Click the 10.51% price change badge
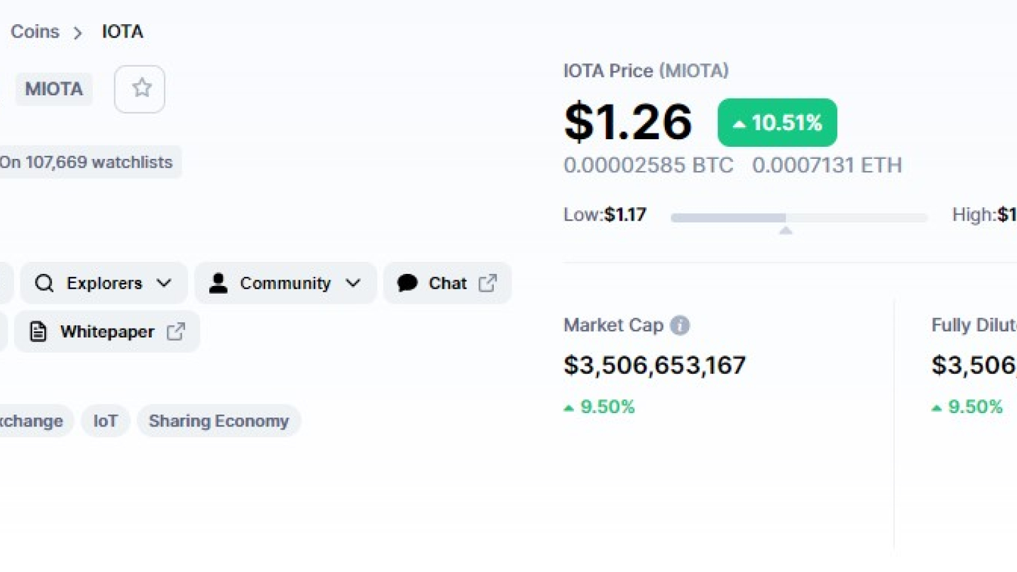 click(x=777, y=123)
